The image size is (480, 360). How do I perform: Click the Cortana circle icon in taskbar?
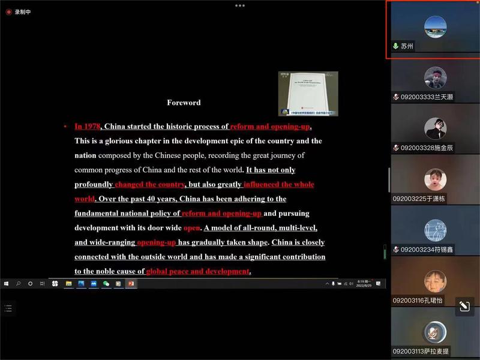(30, 284)
